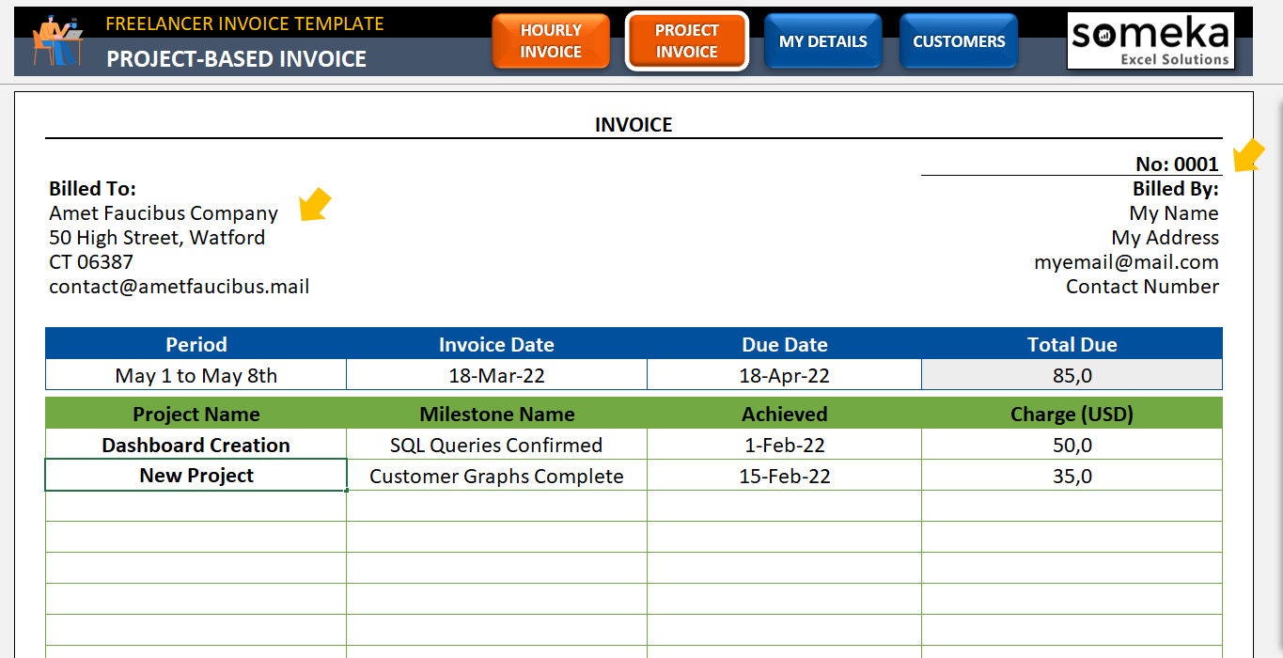This screenshot has height=658, width=1283.
Task: Click the Someka Excel Solutions logo
Action: pyautogui.click(x=1150, y=40)
